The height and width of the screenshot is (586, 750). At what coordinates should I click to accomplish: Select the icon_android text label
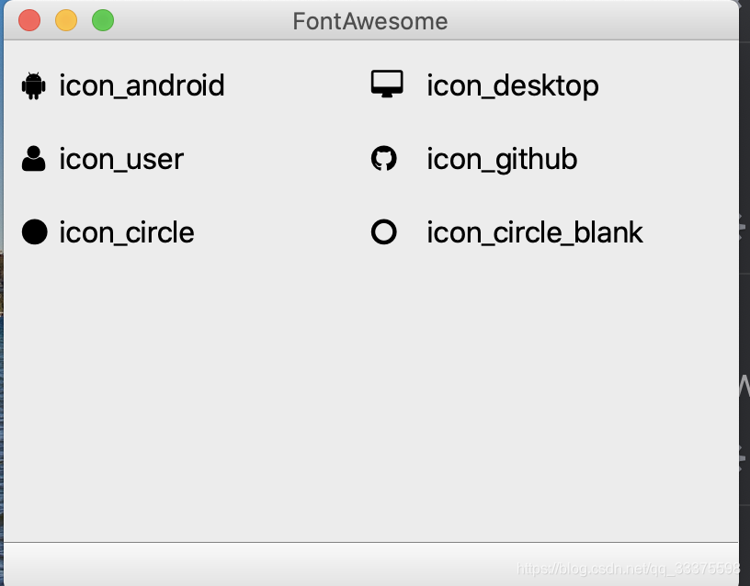click(142, 85)
